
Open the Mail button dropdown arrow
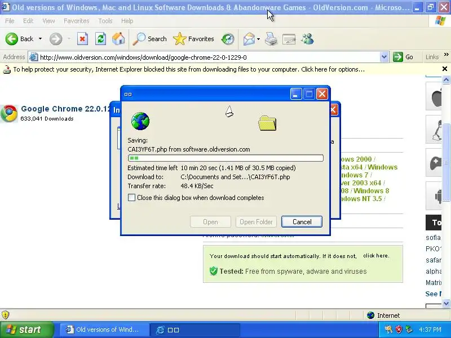point(258,39)
